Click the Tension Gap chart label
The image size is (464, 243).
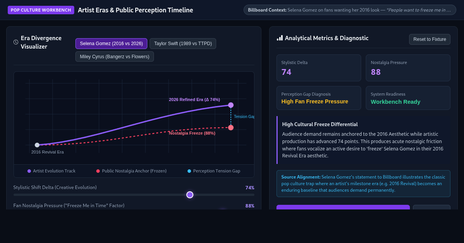tap(244, 116)
